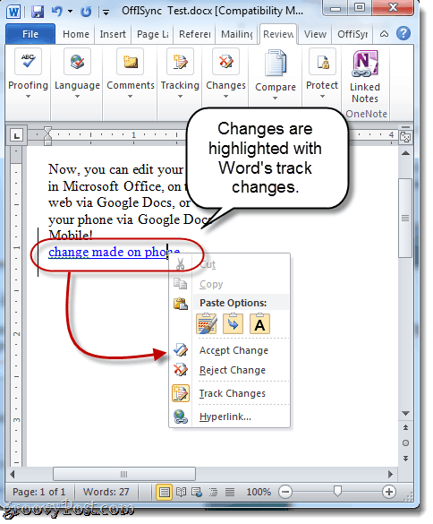
Task: Click the Save icon in quick access toolbar
Action: coord(38,12)
